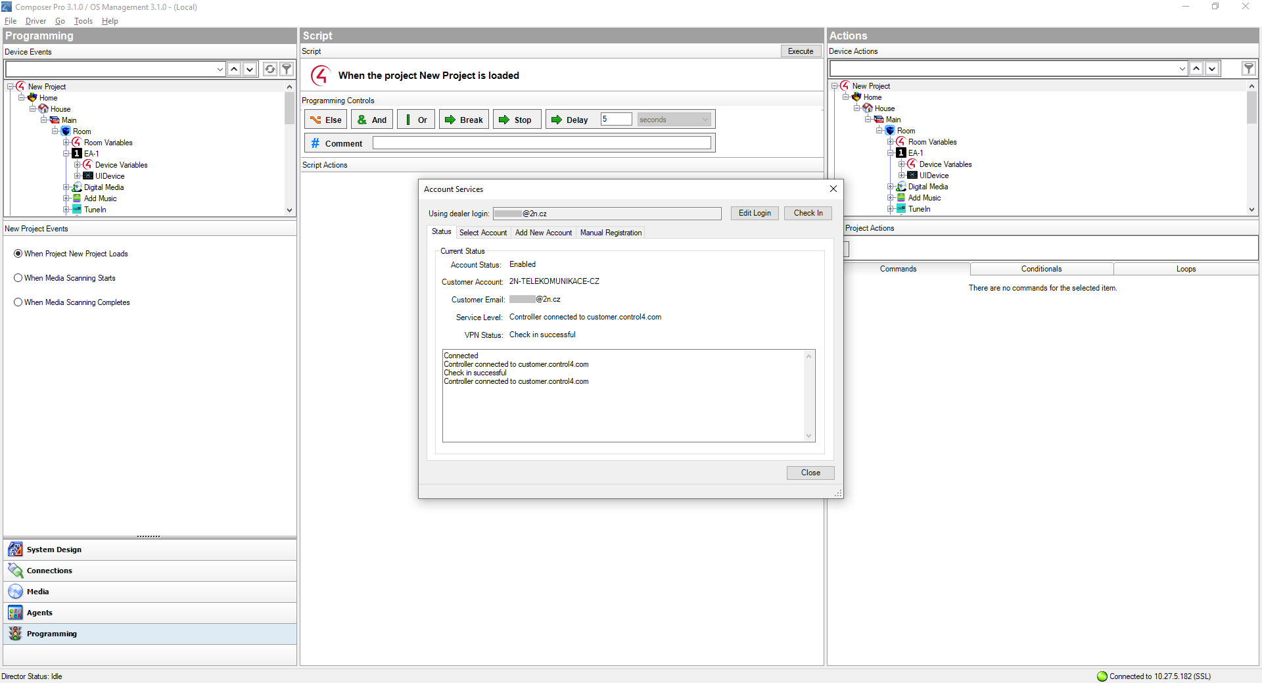Viewport: 1262px width, 683px height.
Task: Select When Media Scanning Starts option
Action: [18, 278]
